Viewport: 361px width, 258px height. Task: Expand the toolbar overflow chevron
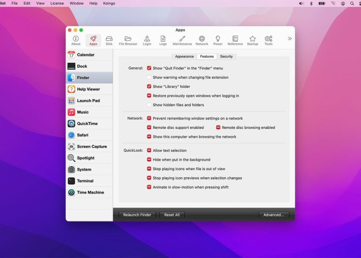point(290,39)
